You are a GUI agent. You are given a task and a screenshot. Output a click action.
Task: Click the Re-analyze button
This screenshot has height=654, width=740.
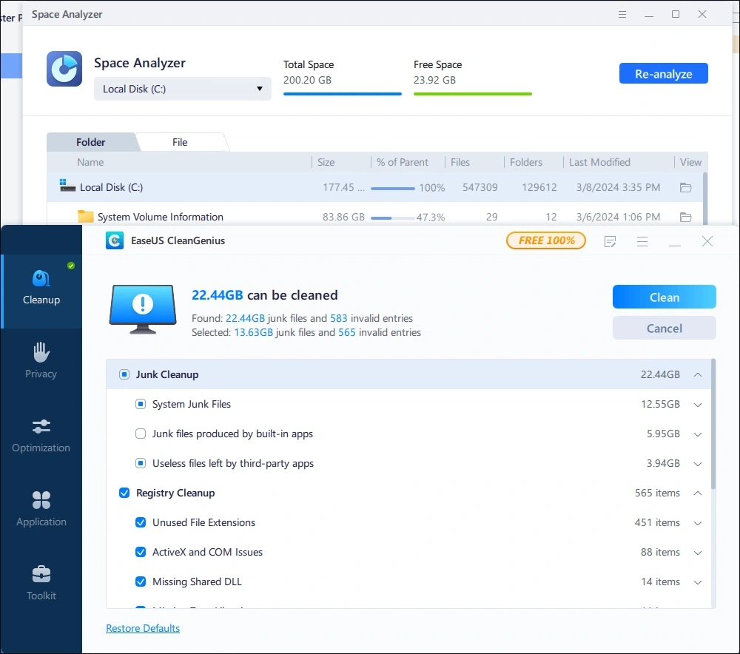[x=663, y=73]
